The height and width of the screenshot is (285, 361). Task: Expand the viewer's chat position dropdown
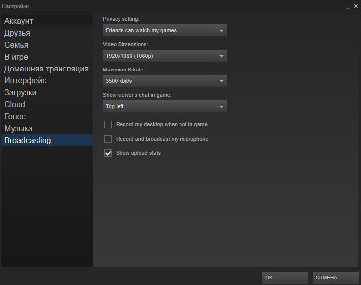[164, 106]
